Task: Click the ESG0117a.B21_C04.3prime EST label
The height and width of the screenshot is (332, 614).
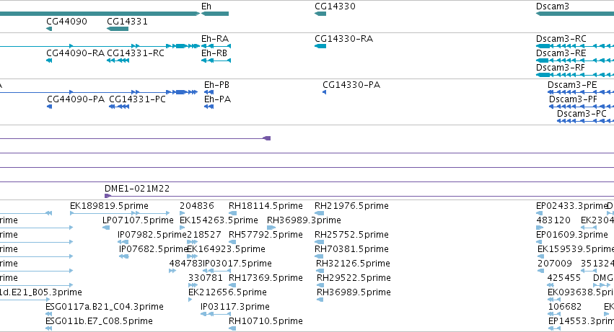Action: tap(105, 307)
